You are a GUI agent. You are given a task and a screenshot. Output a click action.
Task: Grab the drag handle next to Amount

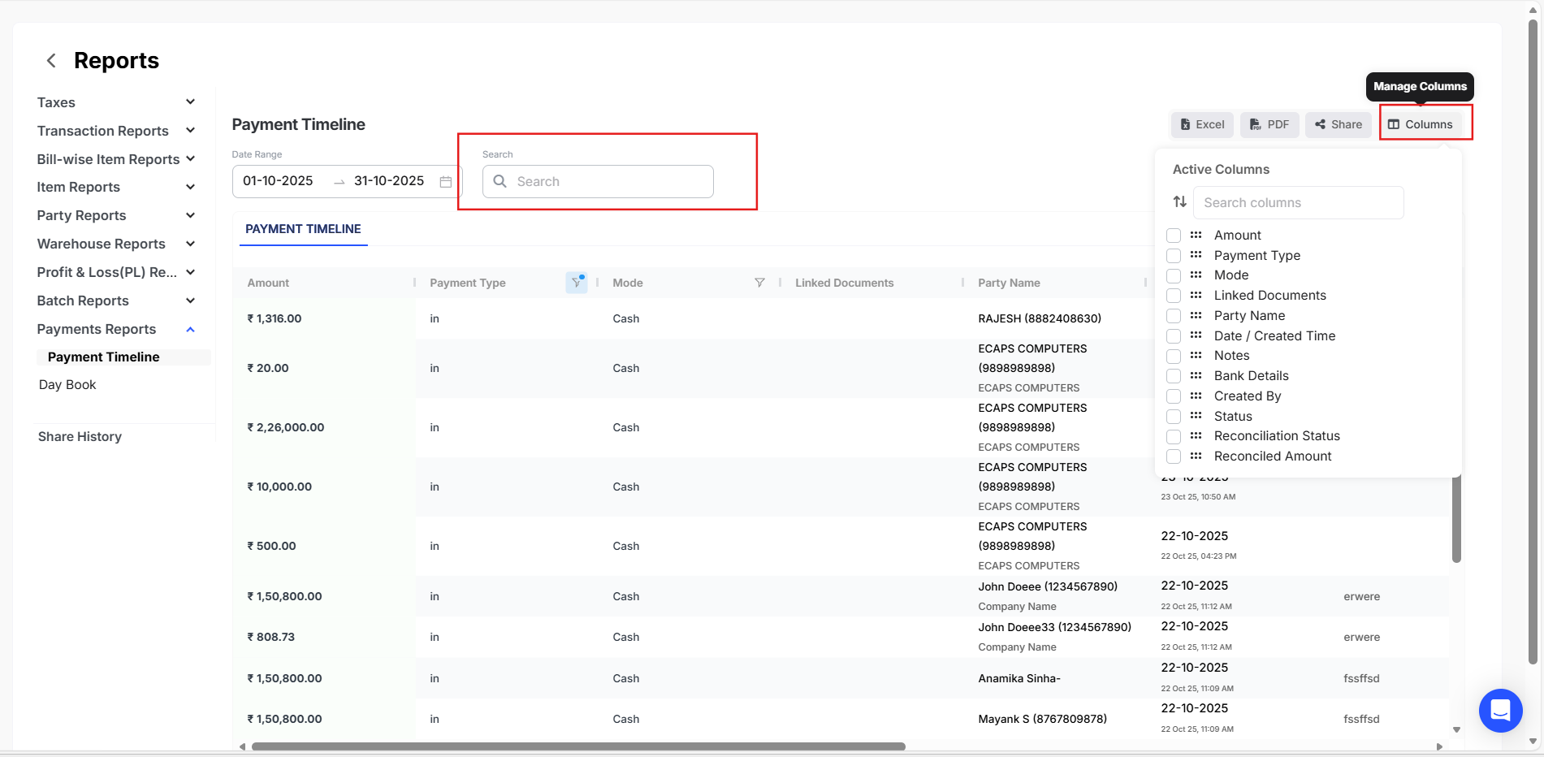[x=1196, y=236]
